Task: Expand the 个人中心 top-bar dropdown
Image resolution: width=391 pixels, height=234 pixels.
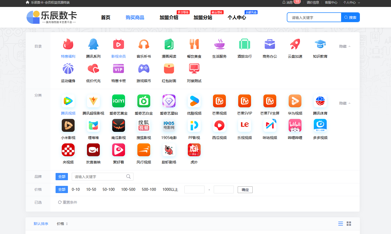Action: coord(351,3)
